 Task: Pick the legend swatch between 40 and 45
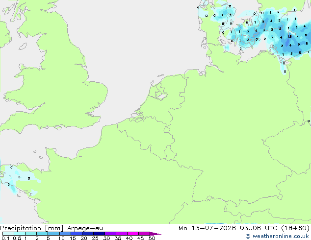tap(133, 234)
